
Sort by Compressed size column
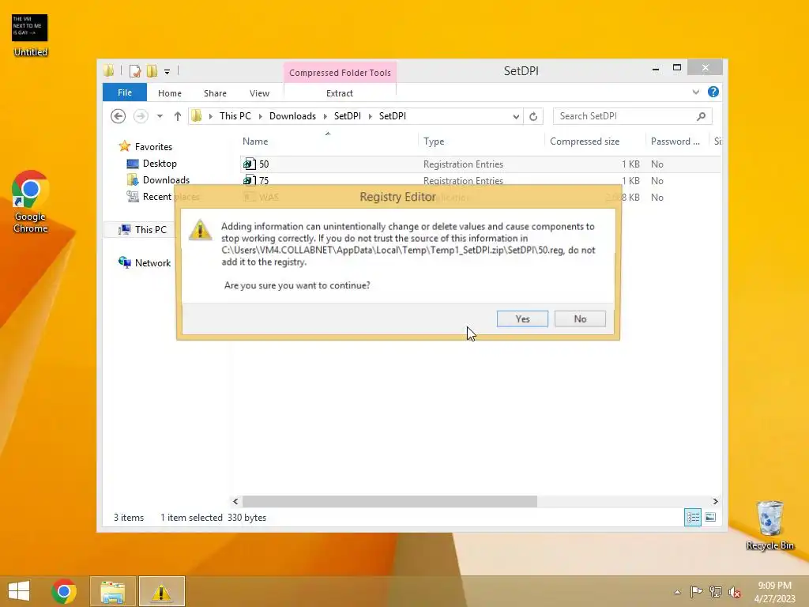[585, 141]
